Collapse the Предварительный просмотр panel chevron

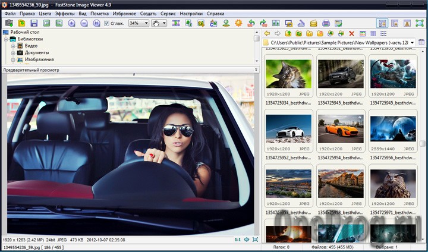click(x=256, y=70)
